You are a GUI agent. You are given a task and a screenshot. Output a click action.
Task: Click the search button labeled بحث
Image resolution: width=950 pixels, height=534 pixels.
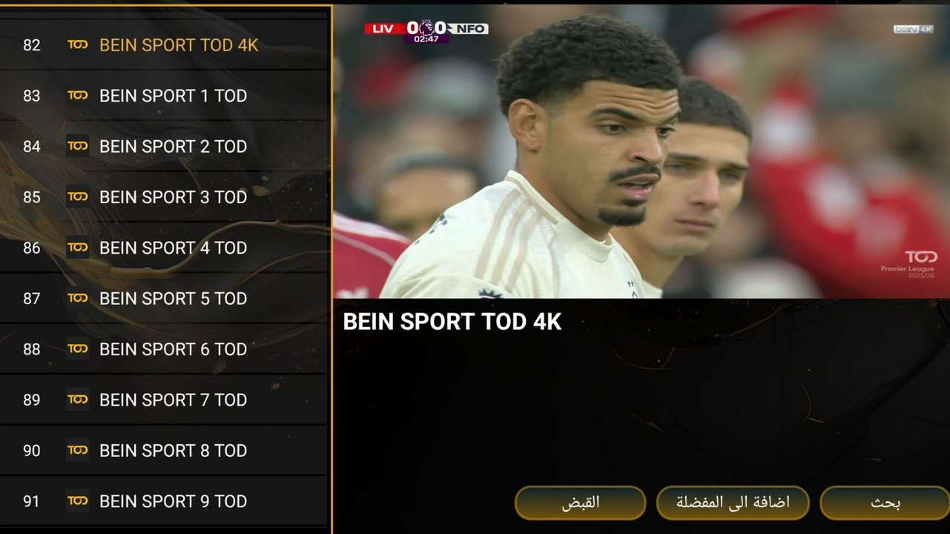coord(885,503)
